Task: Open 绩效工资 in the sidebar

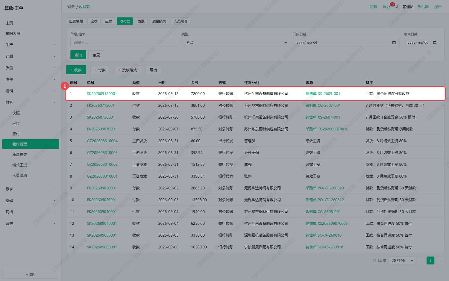Action: (x=31, y=165)
